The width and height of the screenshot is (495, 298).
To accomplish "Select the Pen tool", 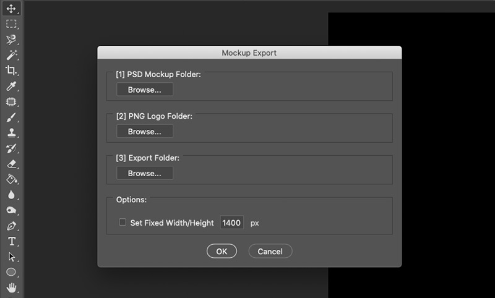I will pos(11,226).
